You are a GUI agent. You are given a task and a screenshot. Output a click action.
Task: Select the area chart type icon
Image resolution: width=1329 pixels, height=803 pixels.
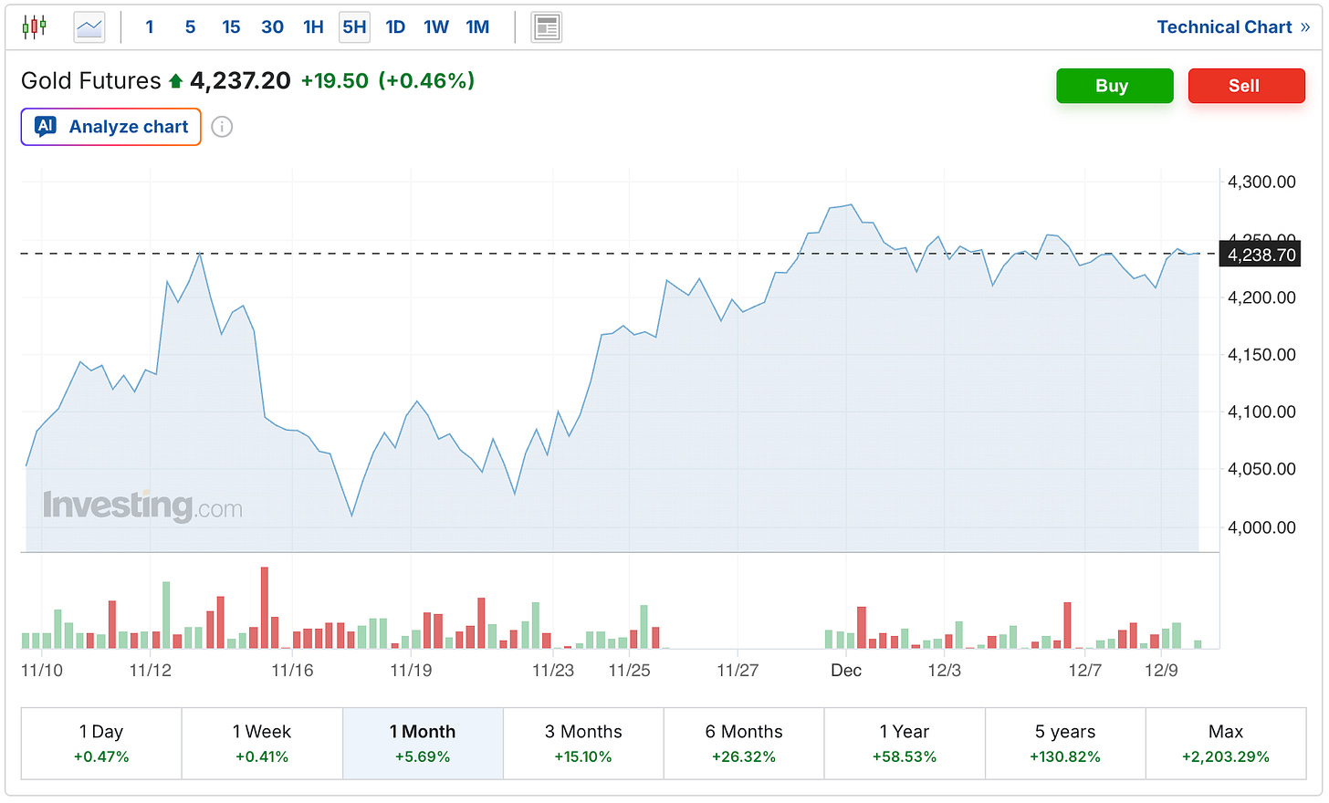point(89,27)
